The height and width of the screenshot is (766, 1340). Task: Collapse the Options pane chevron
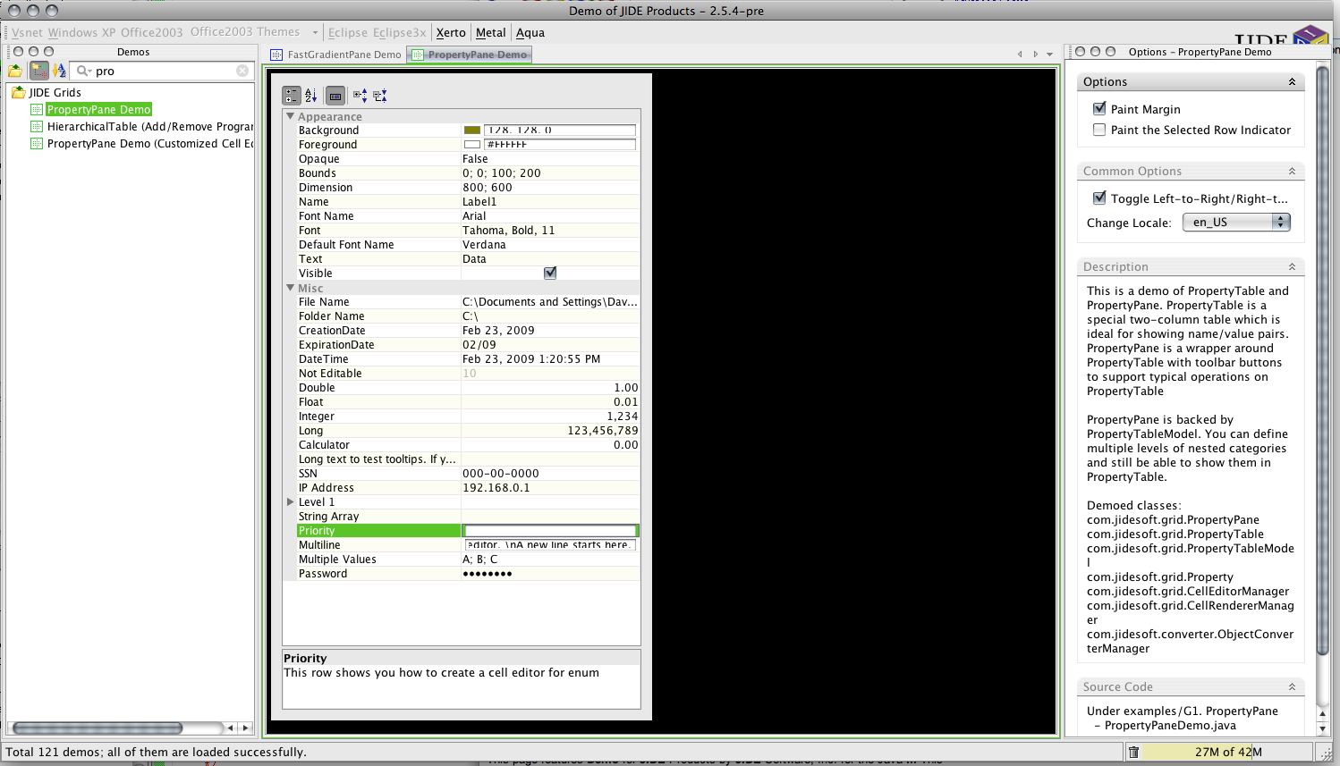click(x=1292, y=81)
